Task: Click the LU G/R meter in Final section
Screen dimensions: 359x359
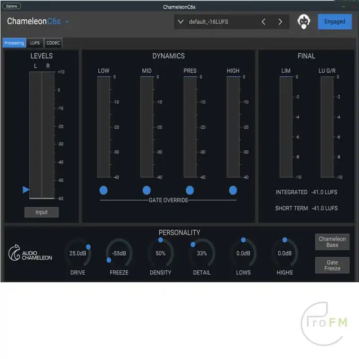Action: (x=326, y=126)
